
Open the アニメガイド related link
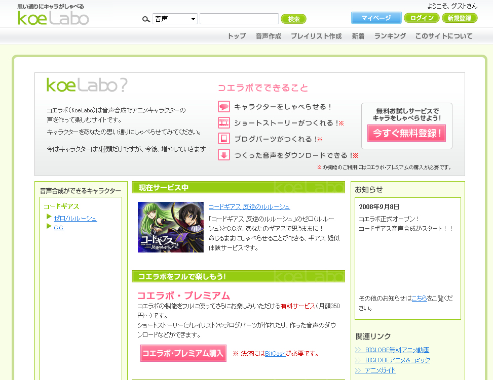(375, 370)
